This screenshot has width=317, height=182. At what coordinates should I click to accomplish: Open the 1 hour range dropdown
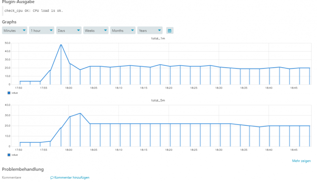tap(42, 30)
